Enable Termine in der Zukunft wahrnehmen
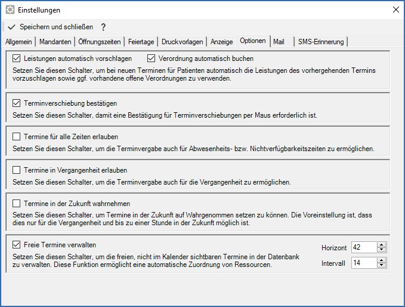 point(17,204)
